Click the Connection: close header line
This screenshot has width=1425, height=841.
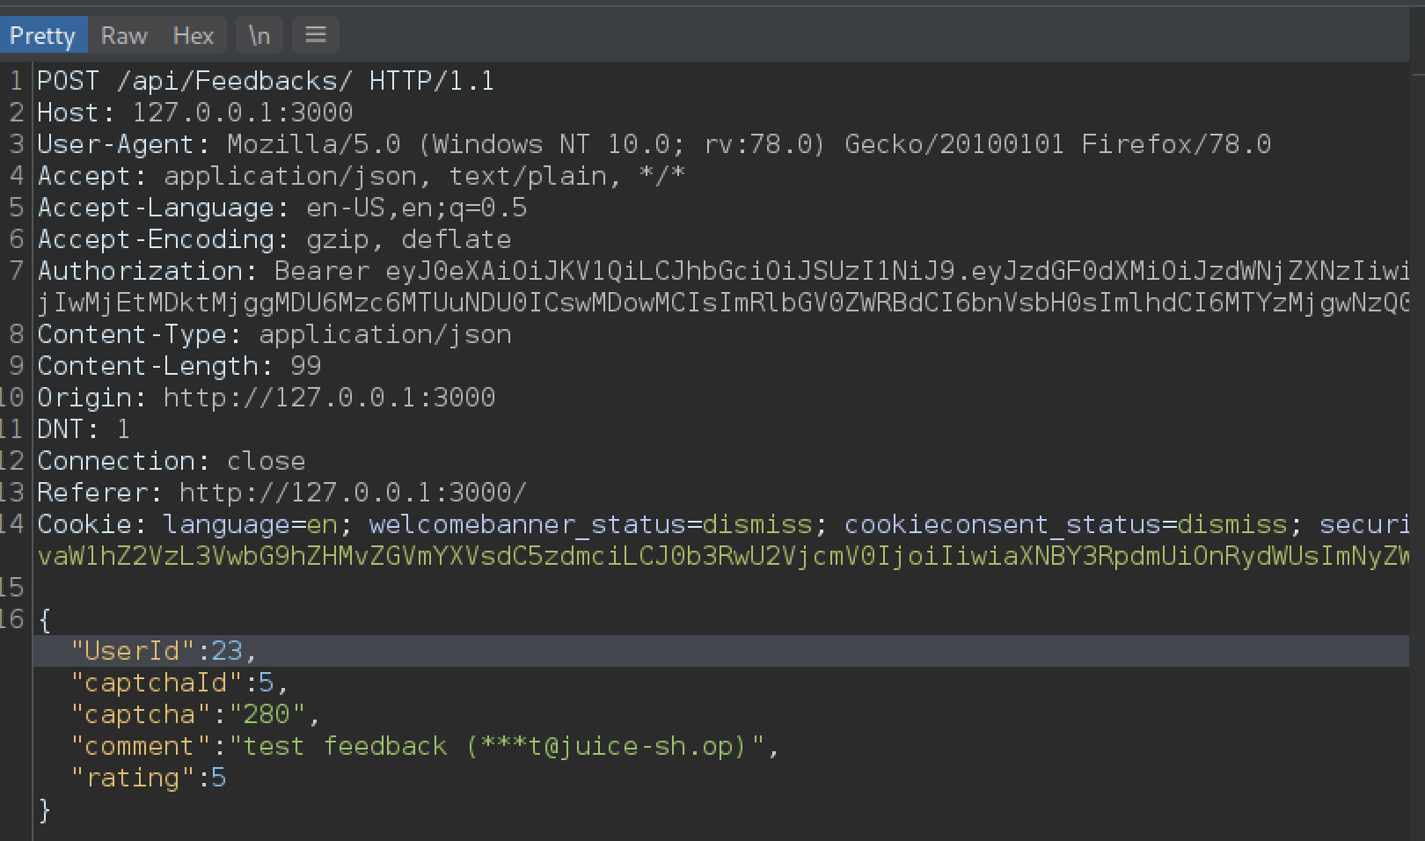(x=171, y=461)
